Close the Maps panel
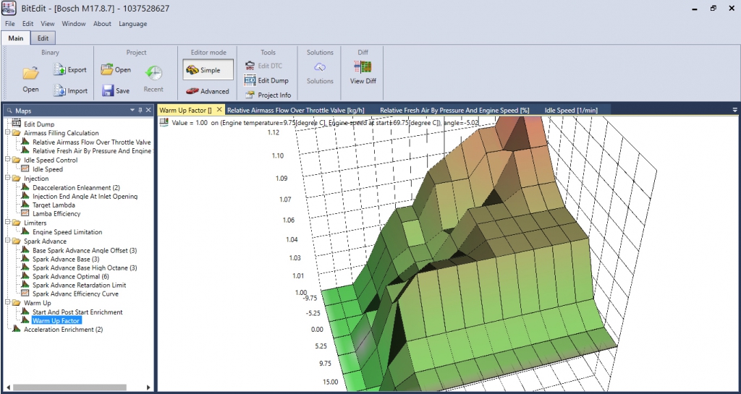This screenshot has height=394, width=741. tap(148, 111)
